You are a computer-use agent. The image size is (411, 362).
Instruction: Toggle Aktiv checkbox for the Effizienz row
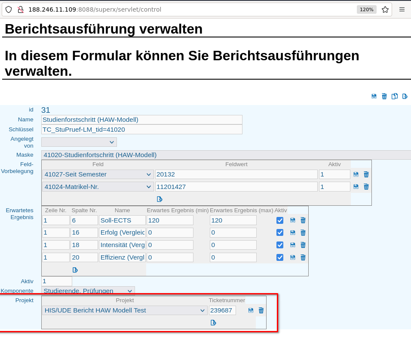pos(280,257)
